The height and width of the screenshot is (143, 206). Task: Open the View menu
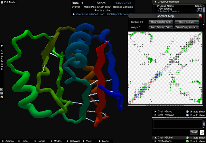(x=87, y=141)
